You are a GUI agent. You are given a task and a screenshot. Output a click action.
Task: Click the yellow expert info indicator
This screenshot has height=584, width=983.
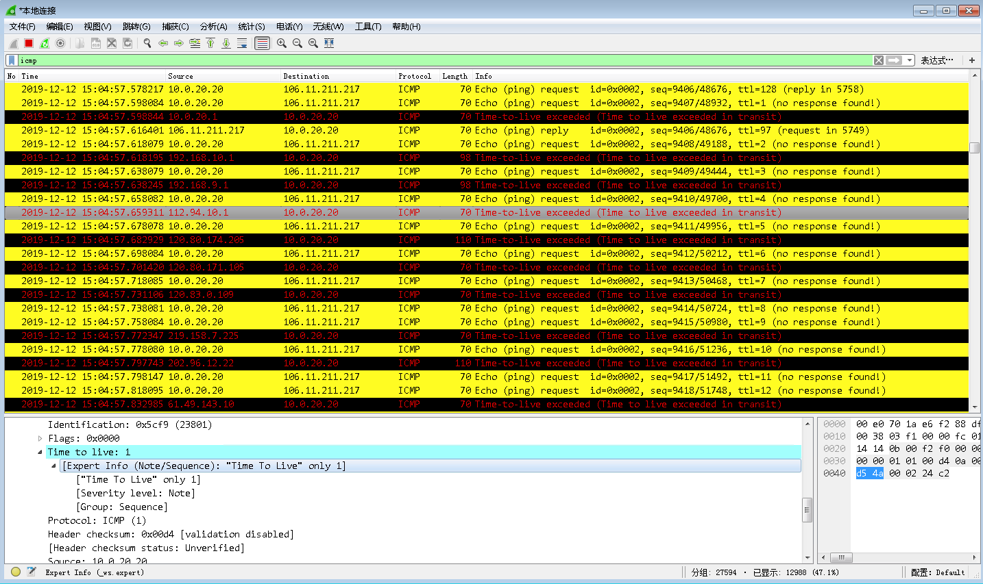point(16,572)
